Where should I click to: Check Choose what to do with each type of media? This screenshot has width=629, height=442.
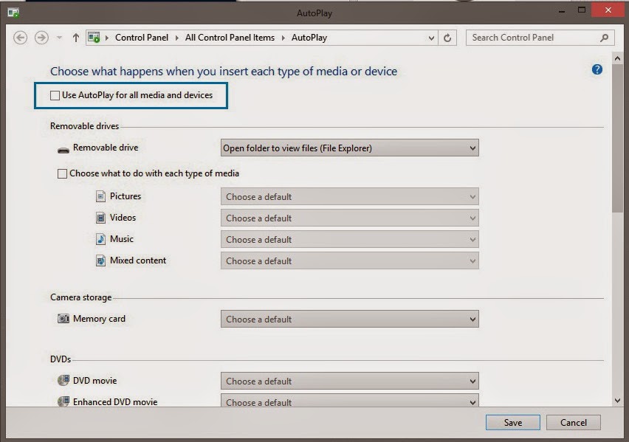63,173
